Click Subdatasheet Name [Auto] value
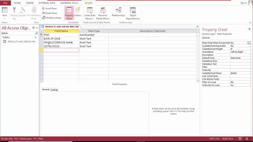The height and width of the screenshot is (142, 253). 240,73
